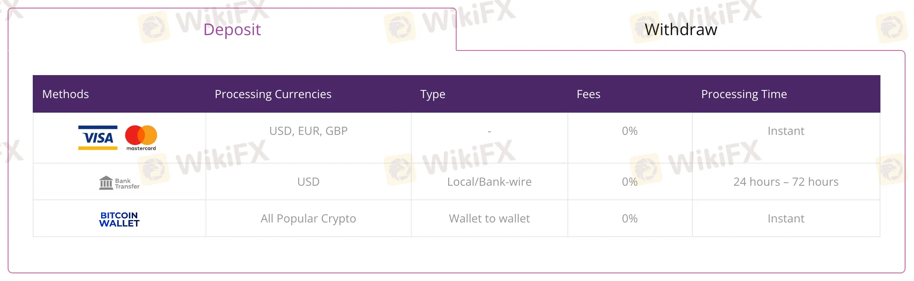Select the Bitcoin Wallet Instant cell
The image size is (914, 281).
pos(786,218)
